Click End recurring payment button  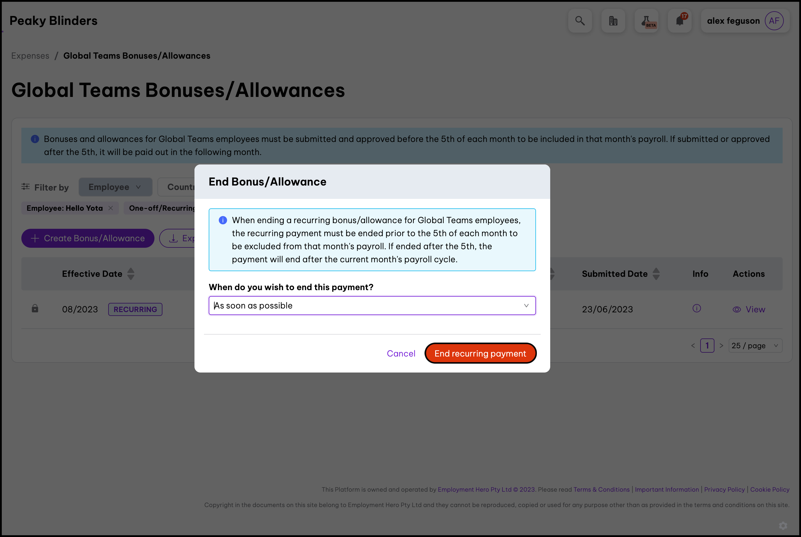tap(480, 354)
